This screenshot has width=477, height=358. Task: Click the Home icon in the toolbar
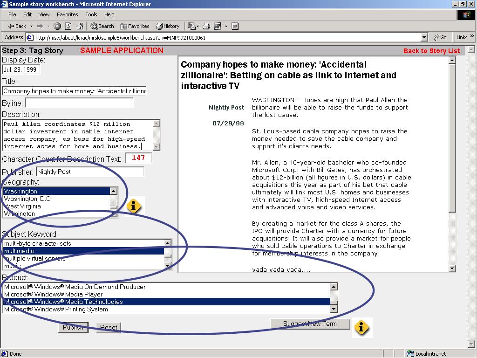(x=80, y=26)
